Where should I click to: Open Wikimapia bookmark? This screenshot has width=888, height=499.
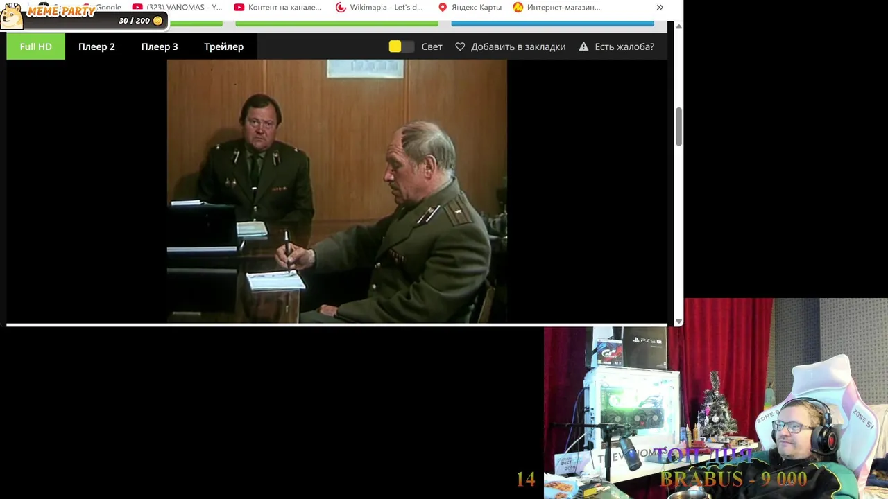(379, 7)
